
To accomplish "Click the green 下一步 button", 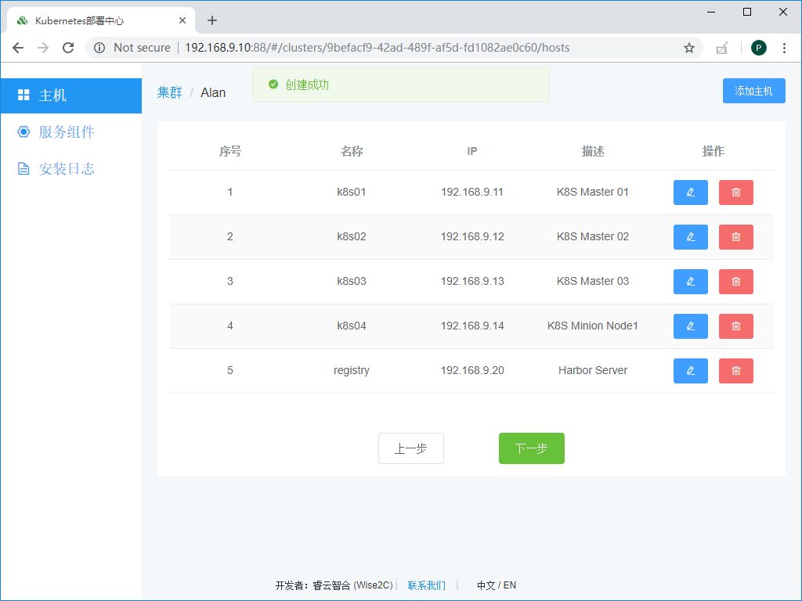I will pos(532,448).
